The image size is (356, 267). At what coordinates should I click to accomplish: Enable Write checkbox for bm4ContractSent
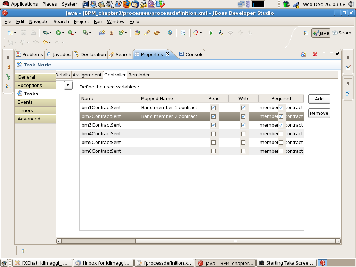[x=243, y=134]
